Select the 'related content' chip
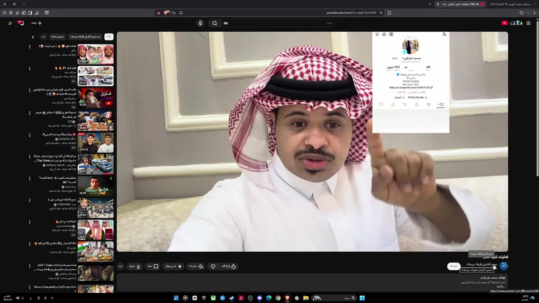 pos(58,37)
